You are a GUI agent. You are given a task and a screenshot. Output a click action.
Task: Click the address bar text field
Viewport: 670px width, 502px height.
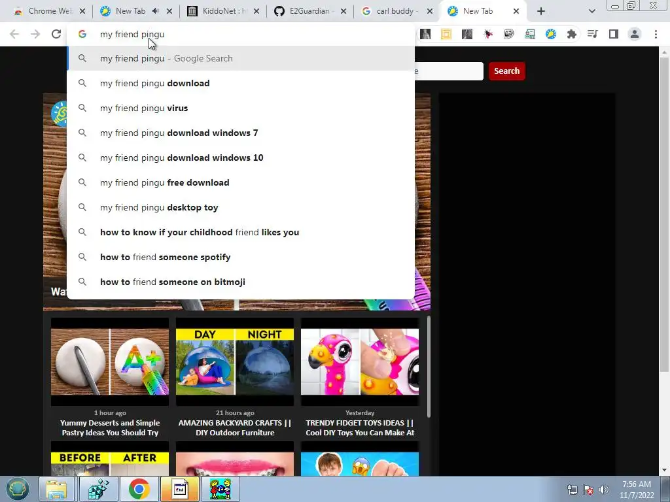[x=241, y=34]
